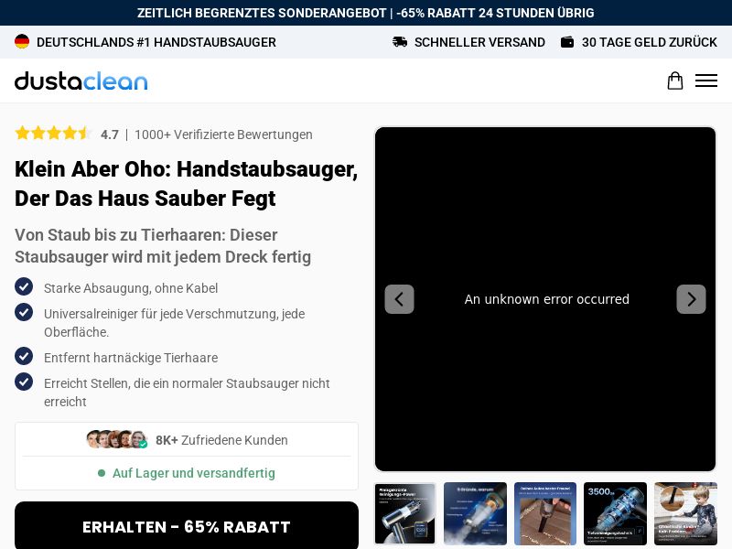Click the German flag icon
The height and width of the screenshot is (549, 732).
(22, 42)
